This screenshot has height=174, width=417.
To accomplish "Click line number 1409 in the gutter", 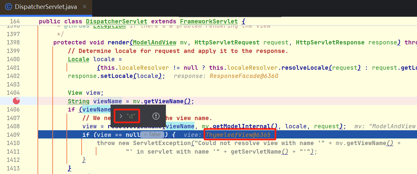I will coord(13,135).
